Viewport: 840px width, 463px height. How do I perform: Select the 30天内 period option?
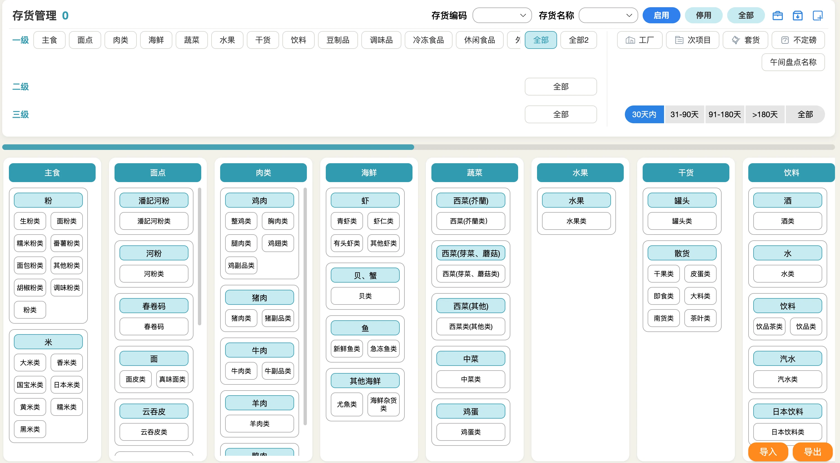pos(644,114)
